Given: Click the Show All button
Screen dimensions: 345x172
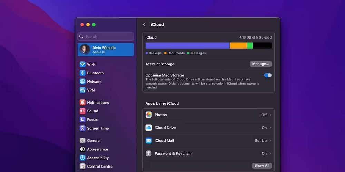Looking at the screenshot, I should click(262, 165).
